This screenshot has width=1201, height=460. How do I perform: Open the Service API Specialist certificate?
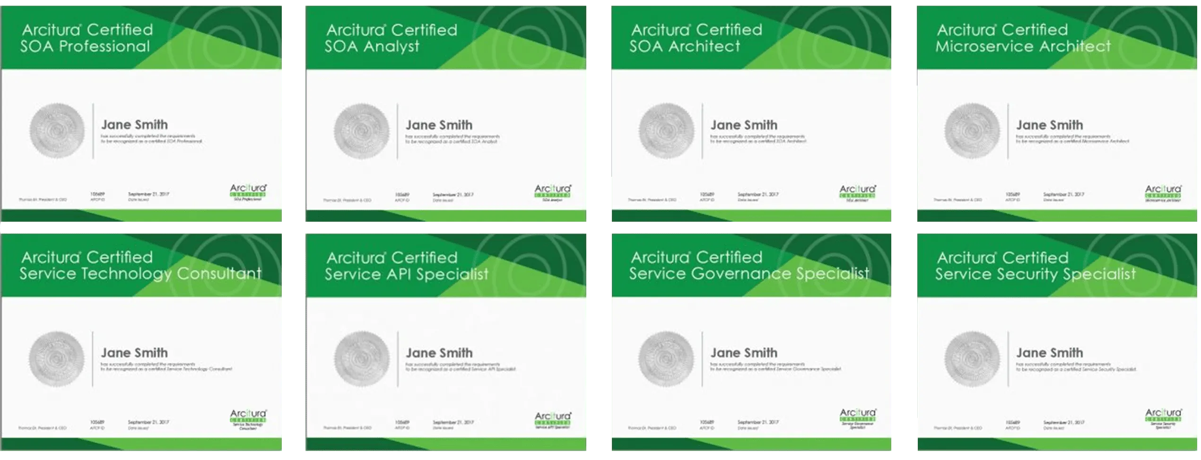446,342
